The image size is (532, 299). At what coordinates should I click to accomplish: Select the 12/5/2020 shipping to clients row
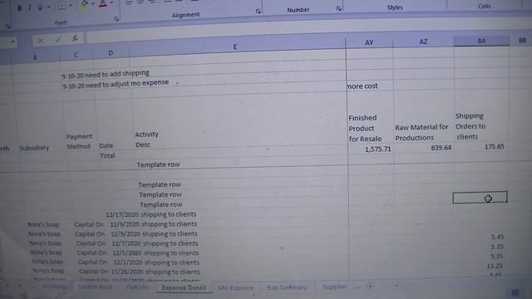tap(155, 252)
